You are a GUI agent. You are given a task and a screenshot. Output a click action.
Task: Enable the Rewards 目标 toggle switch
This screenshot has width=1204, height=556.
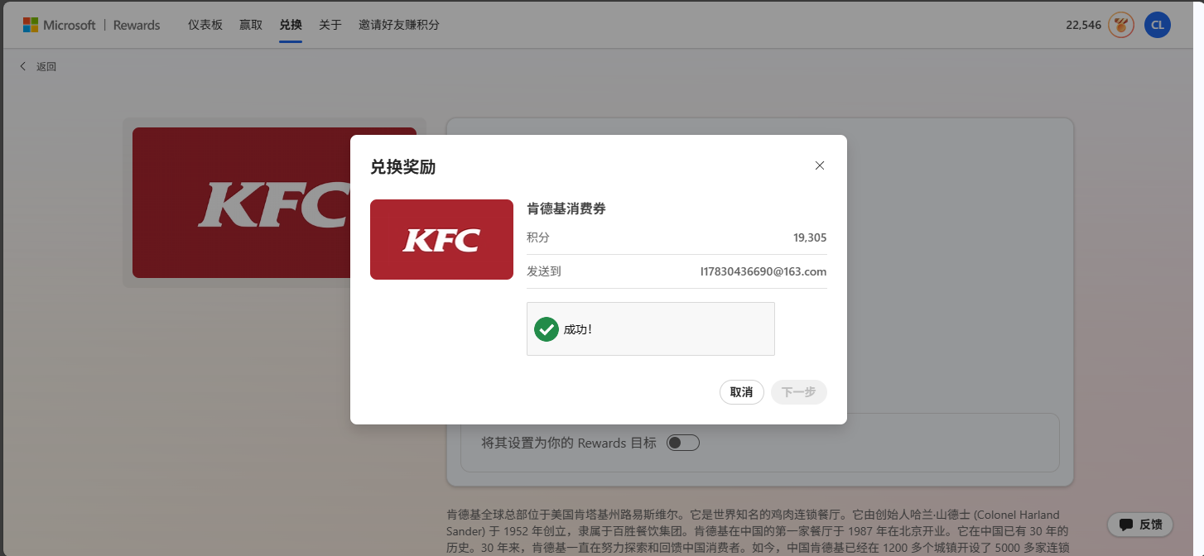pyautogui.click(x=682, y=443)
